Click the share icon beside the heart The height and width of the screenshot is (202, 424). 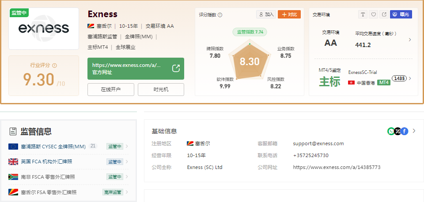(x=384, y=15)
